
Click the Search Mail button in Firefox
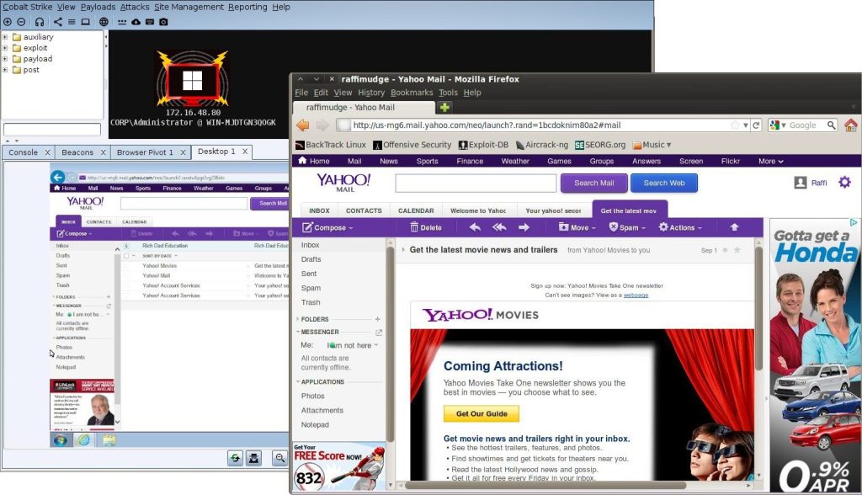[x=593, y=184]
